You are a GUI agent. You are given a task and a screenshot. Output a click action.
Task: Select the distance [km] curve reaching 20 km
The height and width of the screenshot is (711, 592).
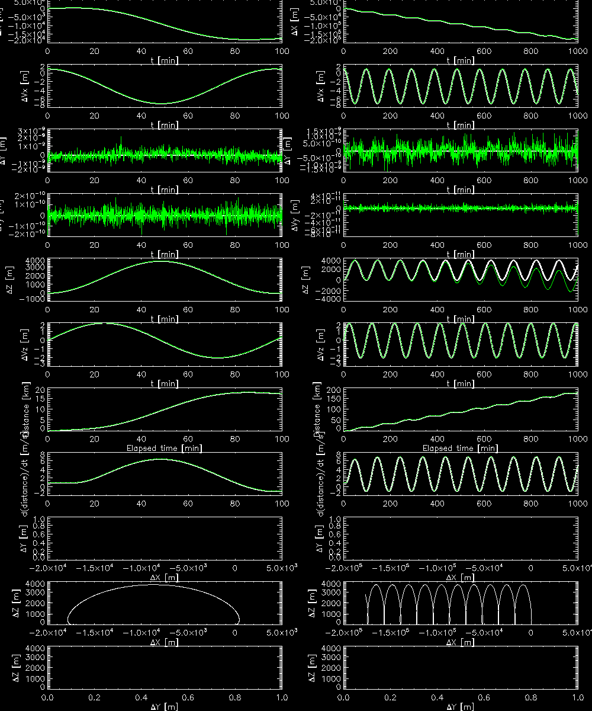pyautogui.click(x=164, y=410)
